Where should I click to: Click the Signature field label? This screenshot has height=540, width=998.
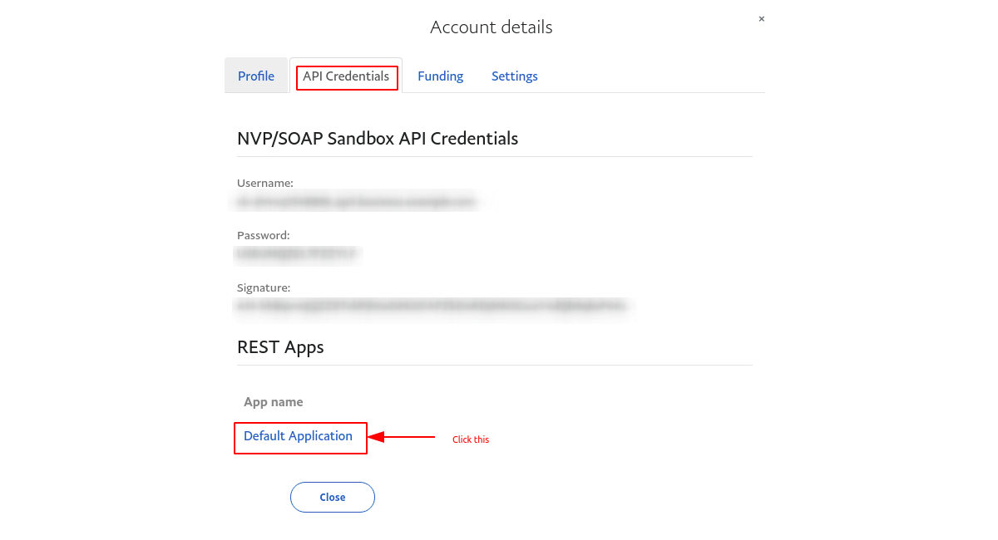tap(264, 287)
